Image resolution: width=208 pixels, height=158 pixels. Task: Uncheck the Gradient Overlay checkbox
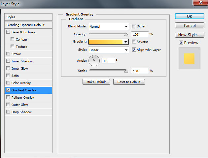point(8,90)
